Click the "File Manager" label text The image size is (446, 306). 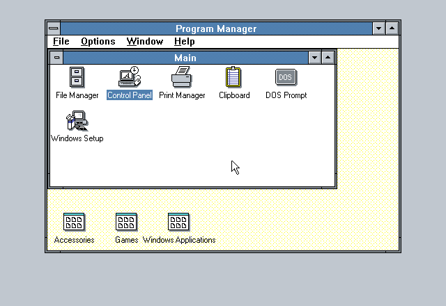pyautogui.click(x=77, y=95)
